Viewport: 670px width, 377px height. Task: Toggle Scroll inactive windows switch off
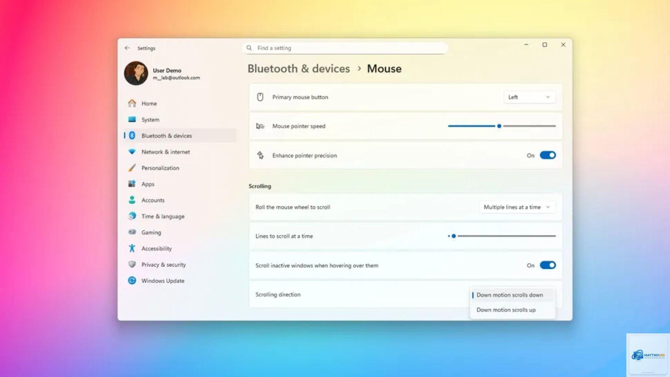point(548,265)
